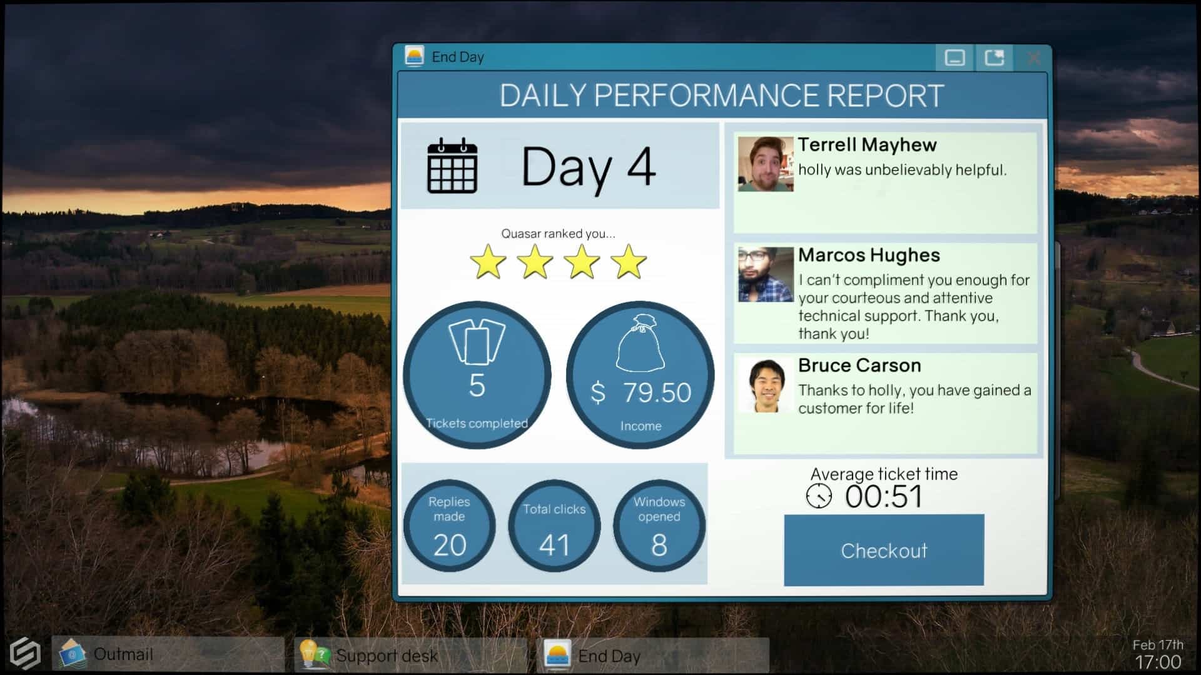
Task: Click Bruce Carson's avatar photo
Action: coord(766,385)
